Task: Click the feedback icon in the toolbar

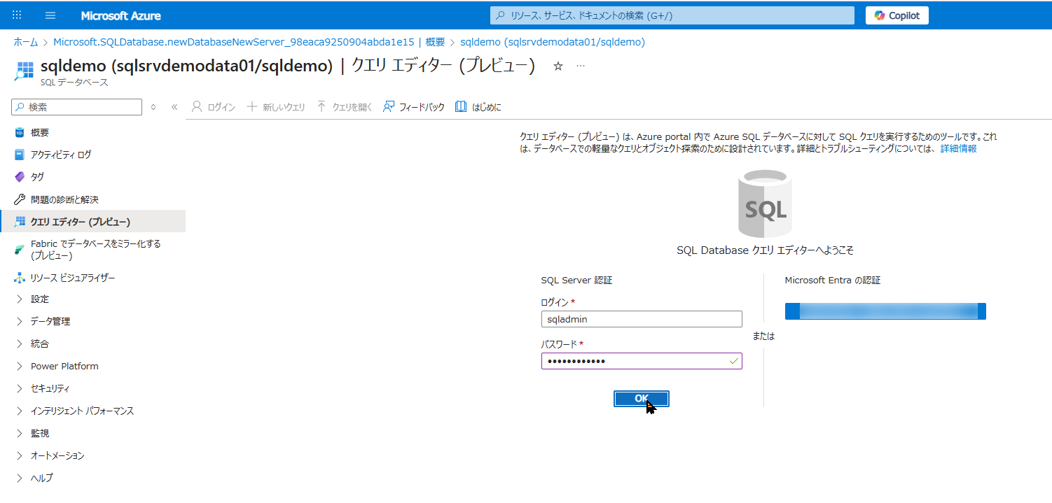Action: [x=388, y=107]
